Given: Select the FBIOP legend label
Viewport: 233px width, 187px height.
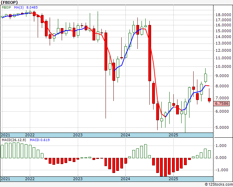Looking at the screenshot, I should click(6, 8).
